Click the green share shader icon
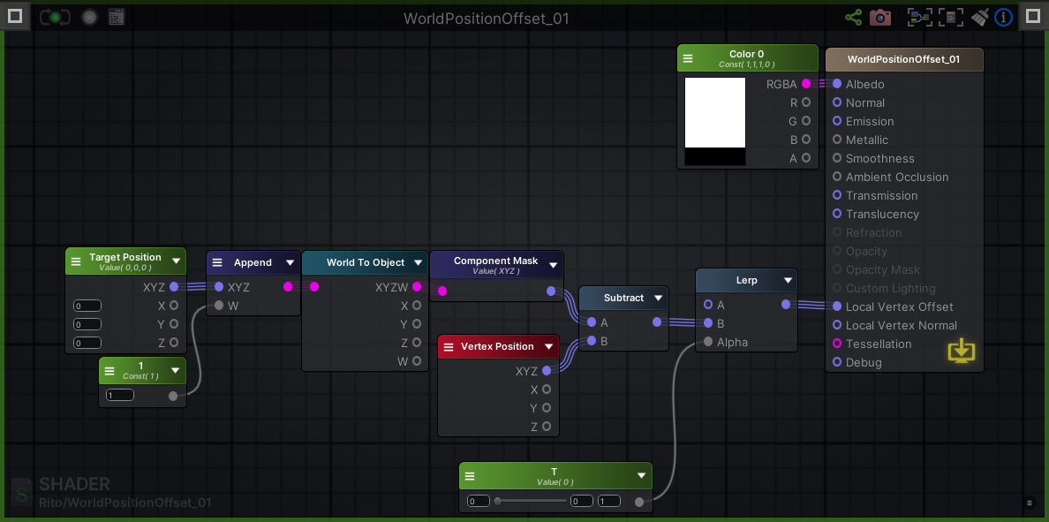 (853, 17)
